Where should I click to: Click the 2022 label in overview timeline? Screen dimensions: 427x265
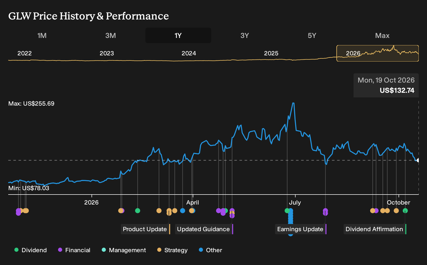pos(24,53)
